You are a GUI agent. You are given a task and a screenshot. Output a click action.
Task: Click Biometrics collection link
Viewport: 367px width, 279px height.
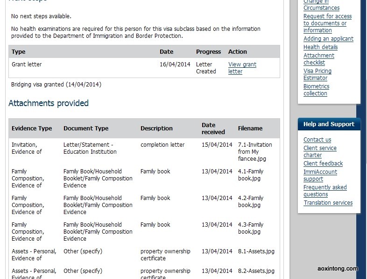tap(316, 90)
